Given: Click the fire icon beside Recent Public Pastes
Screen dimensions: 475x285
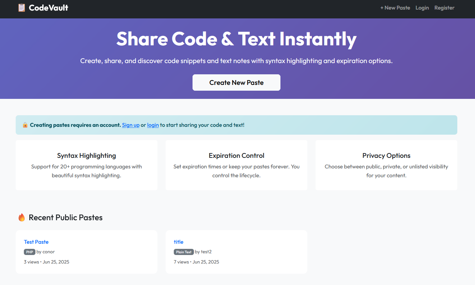Looking at the screenshot, I should point(21,217).
